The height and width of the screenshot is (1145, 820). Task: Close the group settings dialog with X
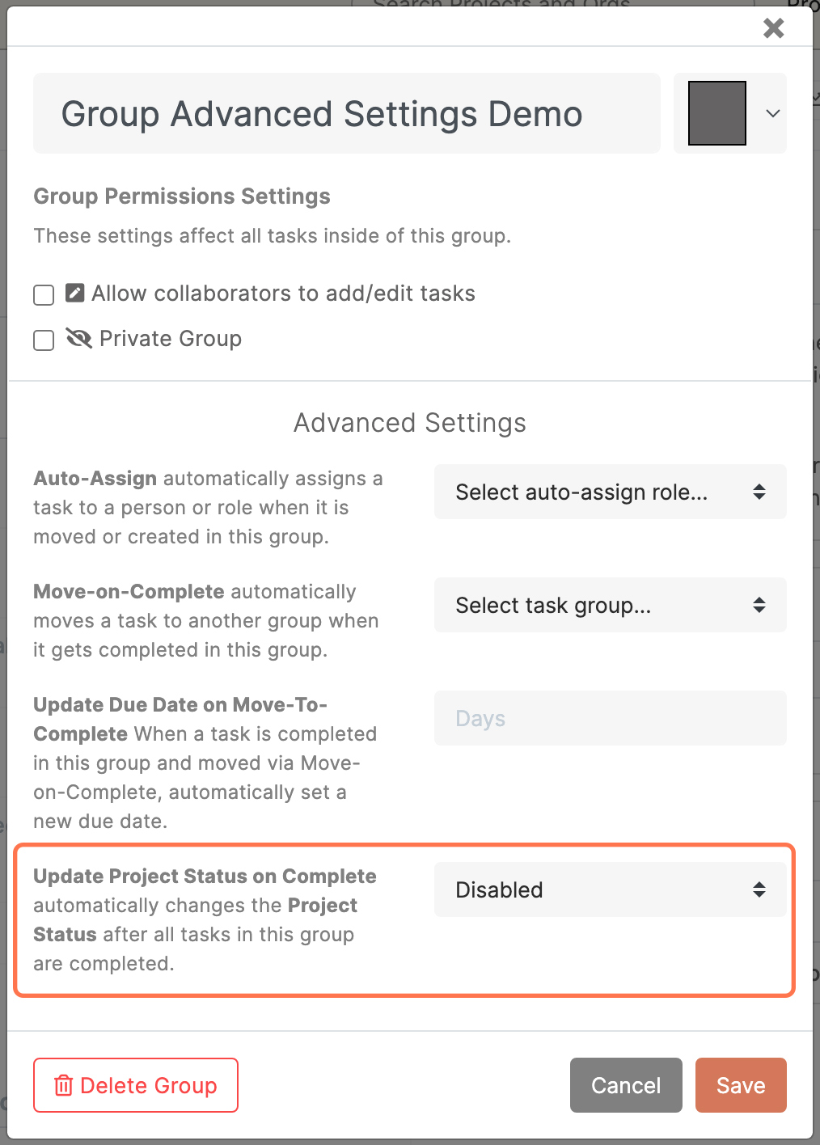pyautogui.click(x=774, y=28)
